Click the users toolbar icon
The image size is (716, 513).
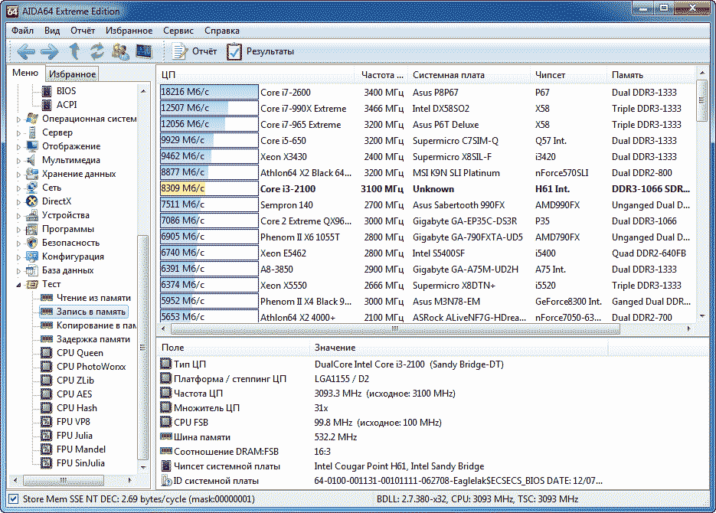pyautogui.click(x=120, y=51)
